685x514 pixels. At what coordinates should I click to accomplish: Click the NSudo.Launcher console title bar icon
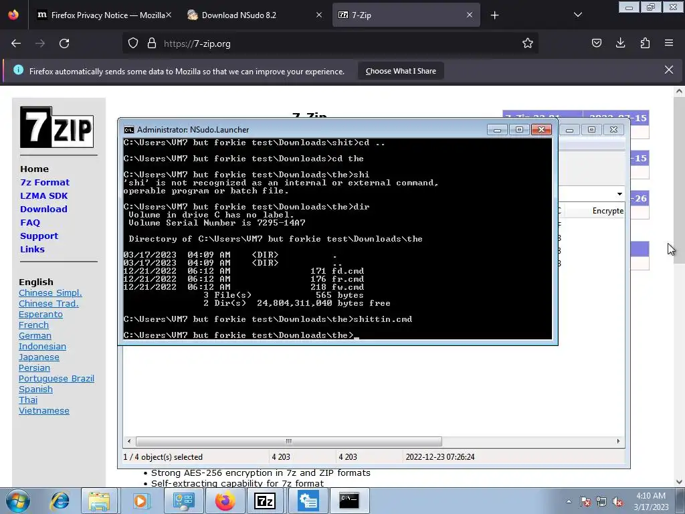pos(129,130)
